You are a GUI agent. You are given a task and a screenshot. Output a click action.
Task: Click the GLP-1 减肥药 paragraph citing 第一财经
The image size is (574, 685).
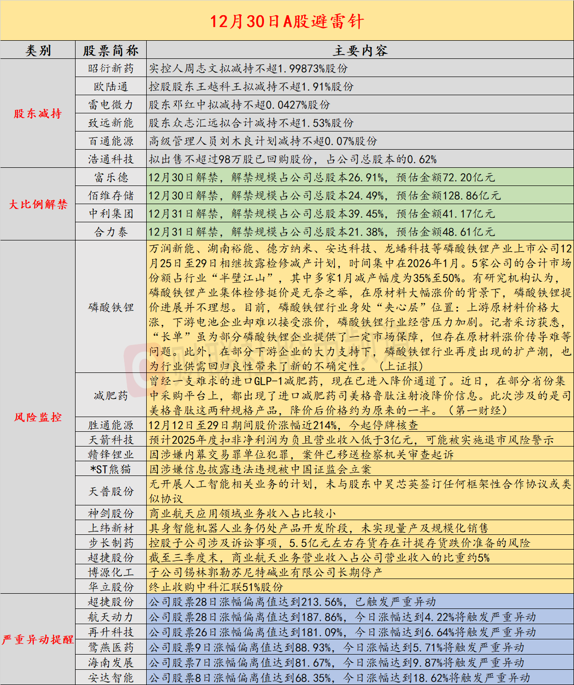[x=360, y=395]
